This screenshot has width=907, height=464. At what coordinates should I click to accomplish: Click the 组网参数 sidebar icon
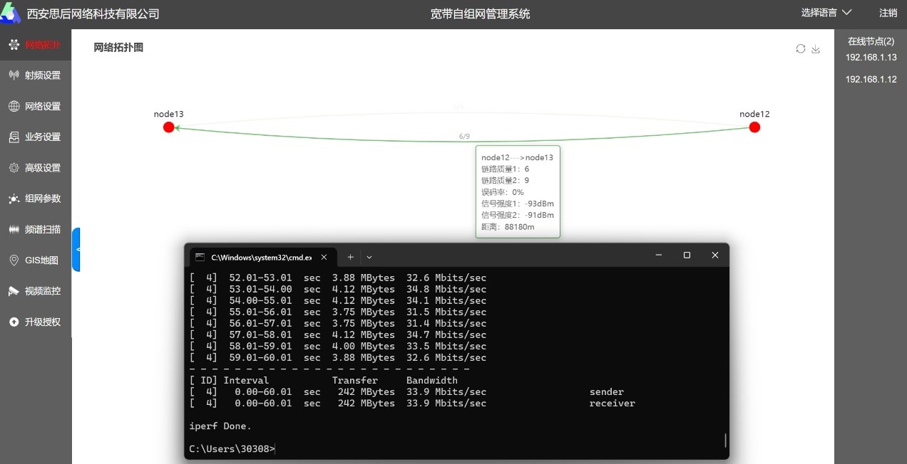pyautogui.click(x=14, y=199)
